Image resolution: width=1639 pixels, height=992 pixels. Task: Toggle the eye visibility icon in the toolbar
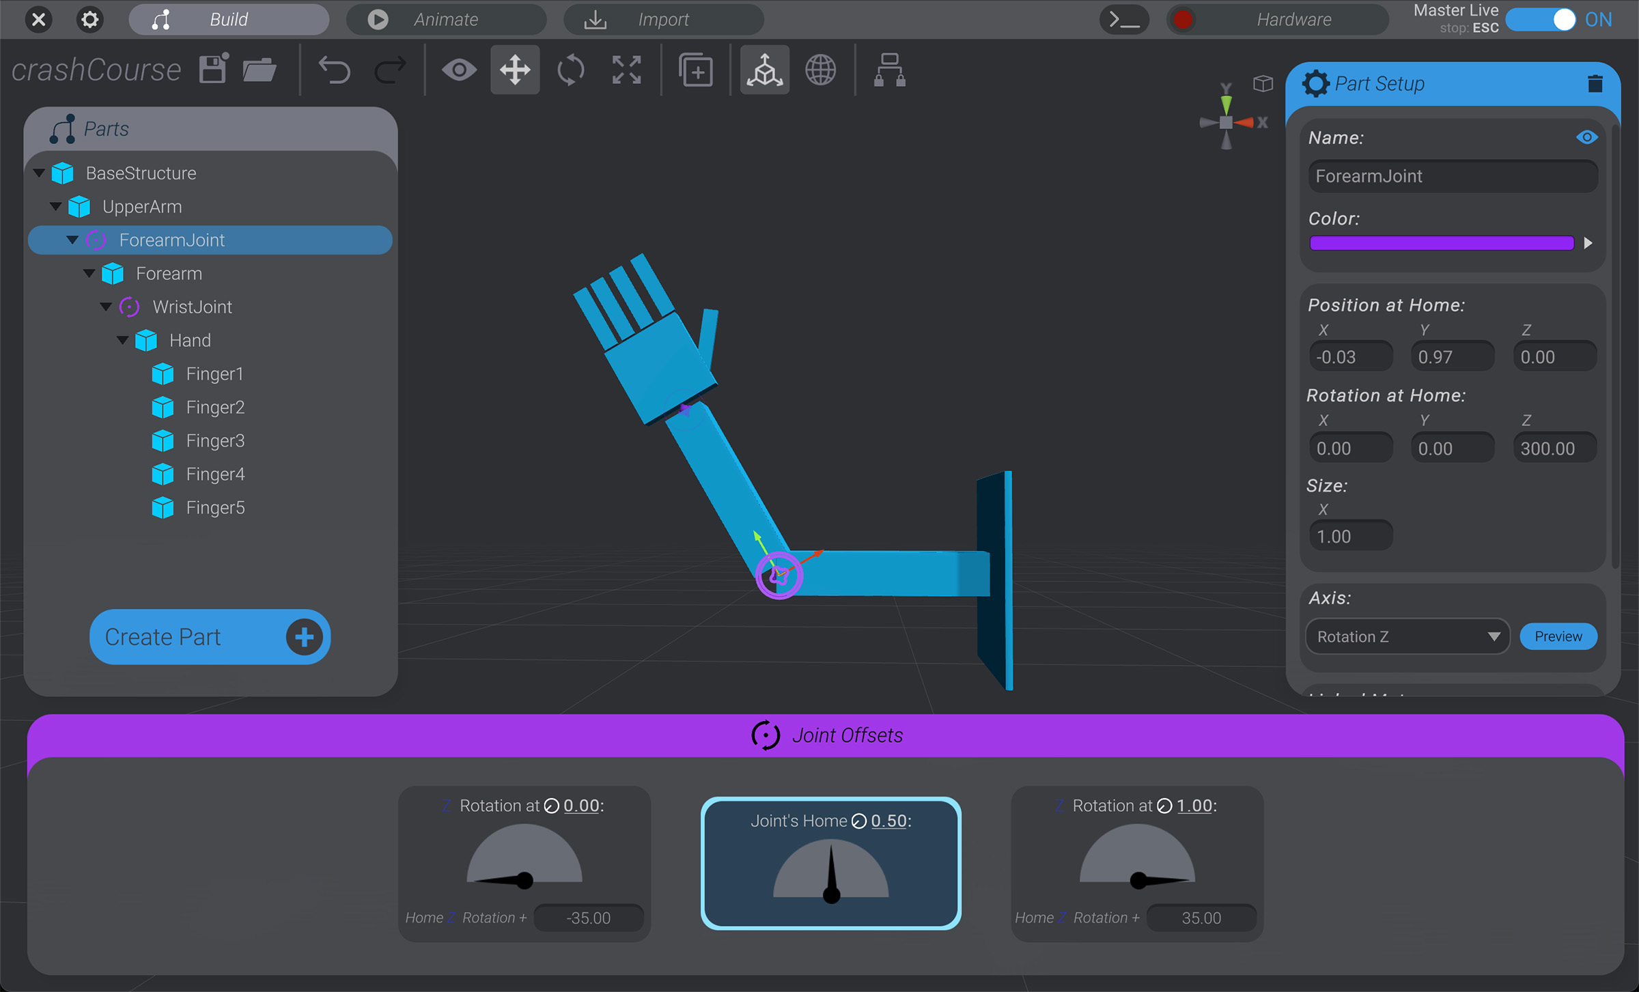[x=459, y=69]
